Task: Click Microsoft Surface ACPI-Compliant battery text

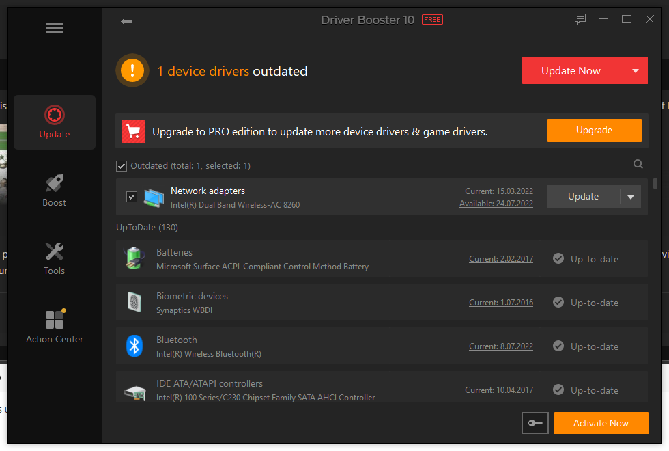Action: pos(262,266)
